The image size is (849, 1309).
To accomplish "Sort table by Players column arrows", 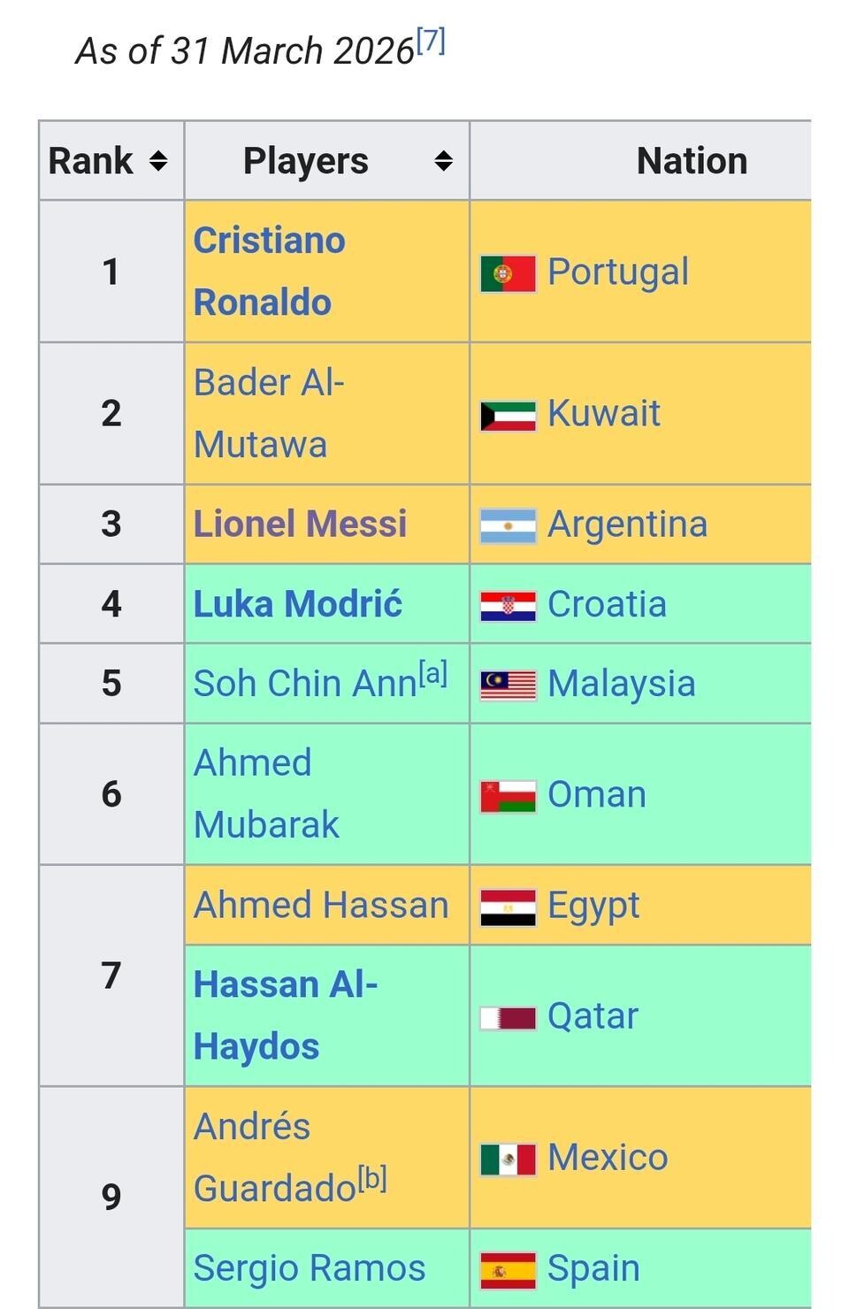I will [443, 161].
